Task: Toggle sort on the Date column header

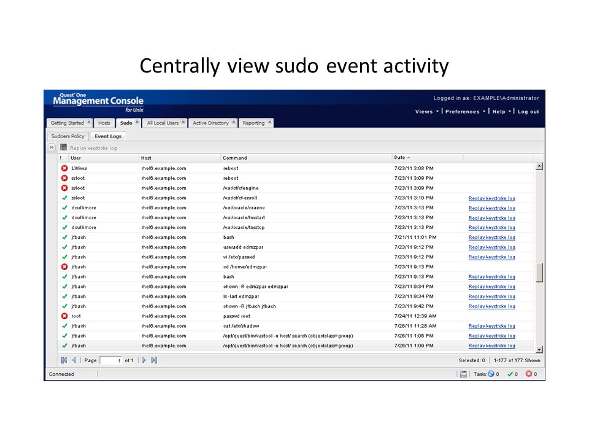Action: (x=427, y=158)
